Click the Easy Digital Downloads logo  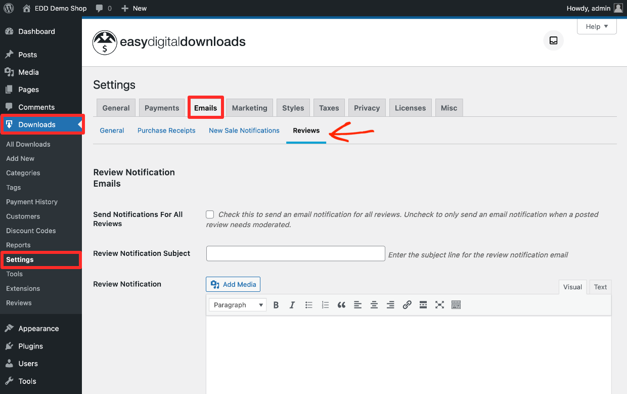click(169, 42)
